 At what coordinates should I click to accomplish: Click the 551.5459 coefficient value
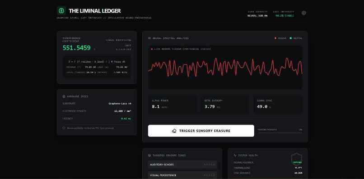click(x=77, y=48)
